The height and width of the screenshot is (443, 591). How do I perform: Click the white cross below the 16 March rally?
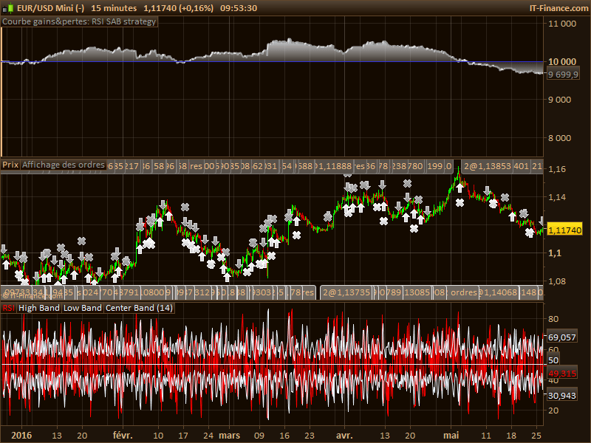(297, 235)
